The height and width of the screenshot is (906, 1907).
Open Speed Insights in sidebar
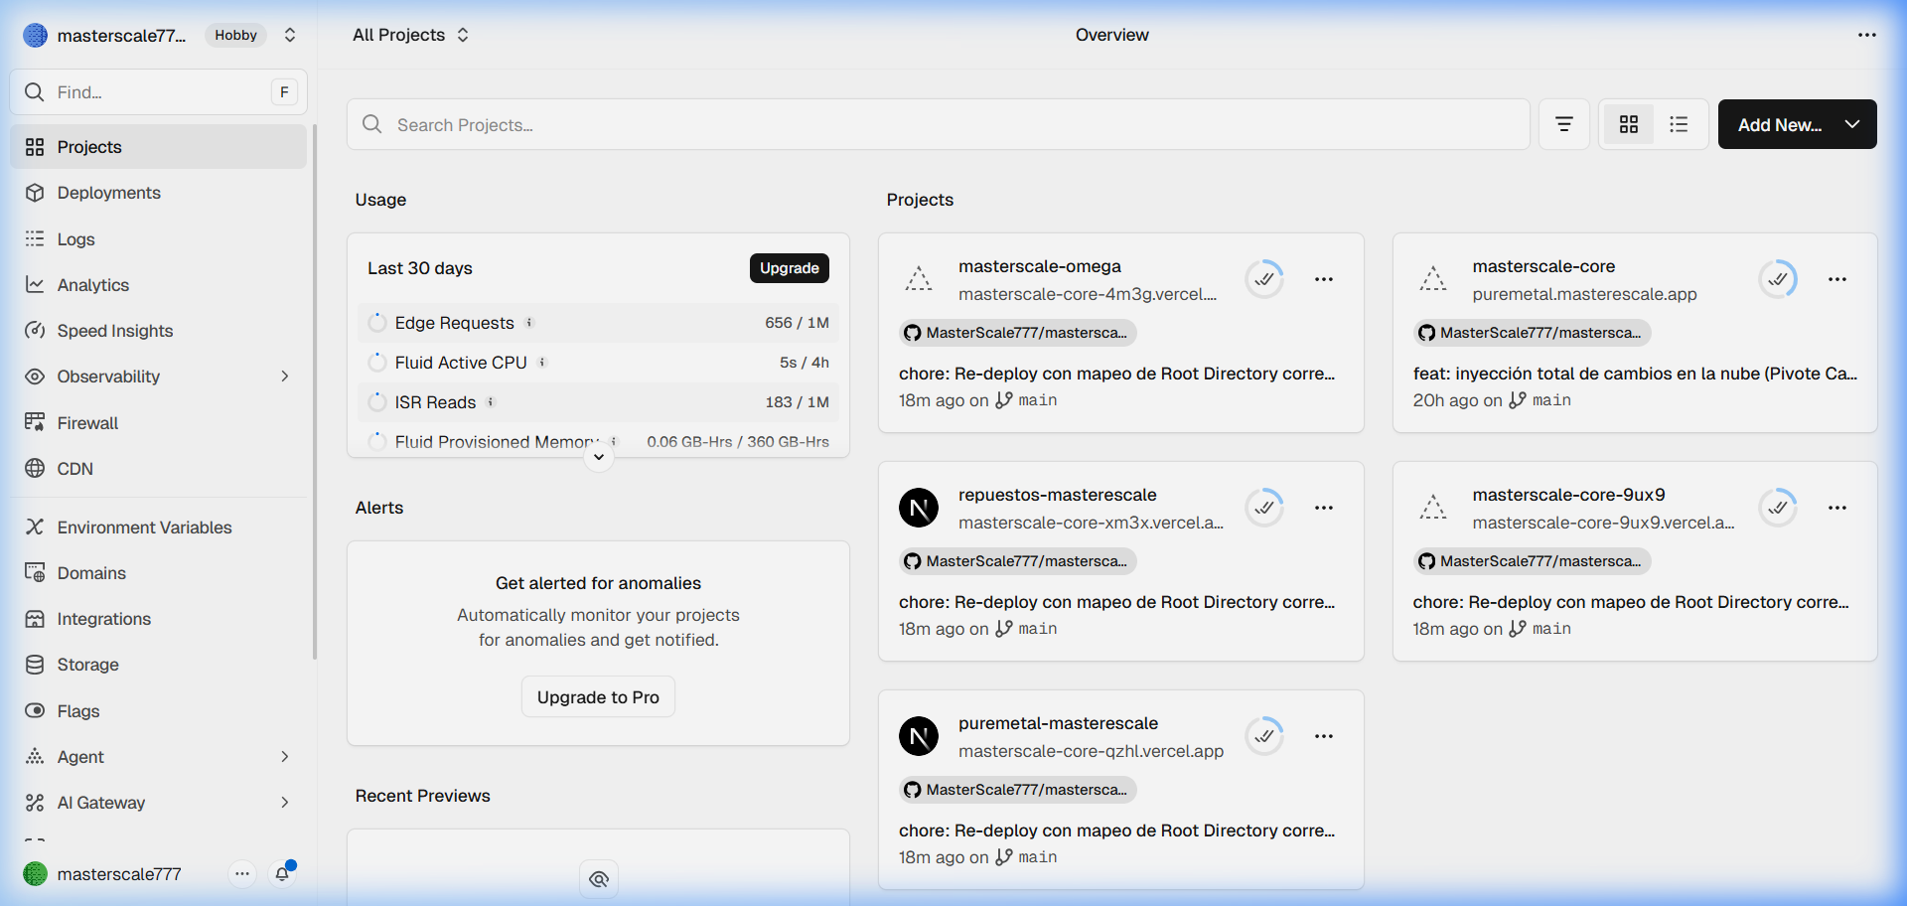159,331
